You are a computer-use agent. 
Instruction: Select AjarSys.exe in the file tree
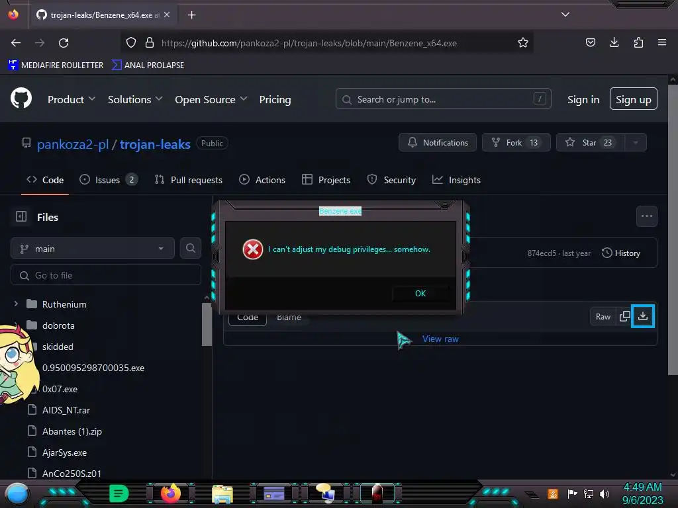click(x=64, y=452)
